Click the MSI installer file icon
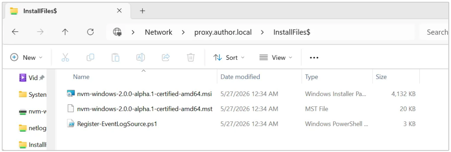The height and width of the screenshot is (152, 451). click(71, 94)
